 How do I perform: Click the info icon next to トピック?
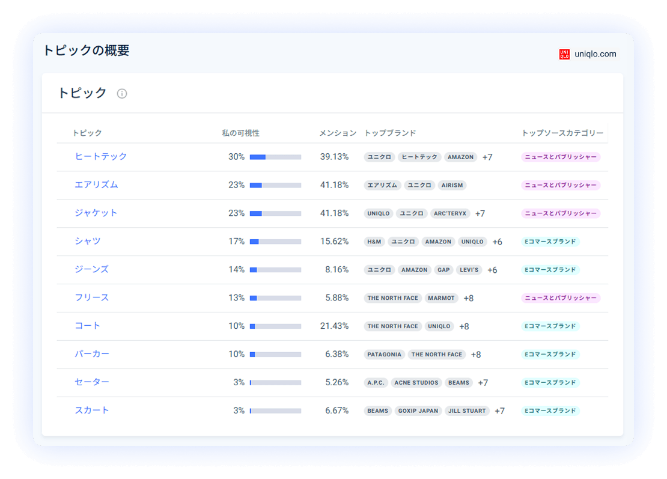[121, 94]
